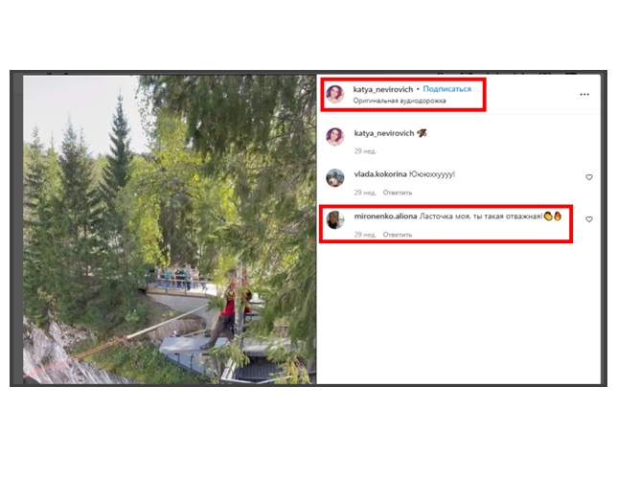This screenshot has height=478, width=617.
Task: Click the Подписаться follow link
Action: [446, 89]
